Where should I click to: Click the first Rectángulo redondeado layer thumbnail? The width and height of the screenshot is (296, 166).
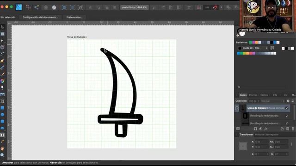(245, 116)
